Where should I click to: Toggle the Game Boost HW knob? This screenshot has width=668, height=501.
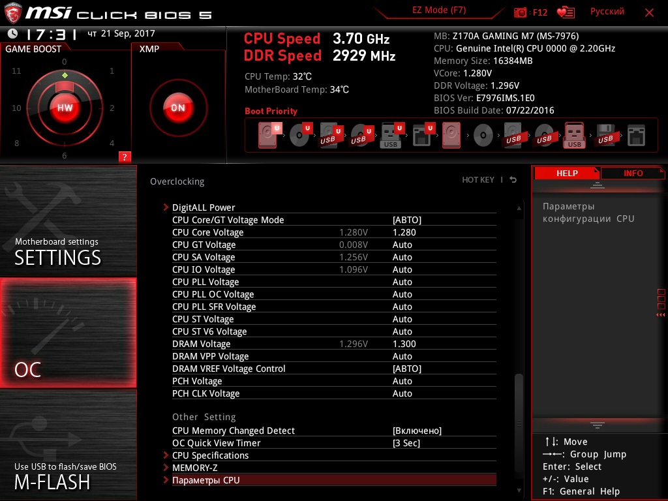[x=65, y=108]
